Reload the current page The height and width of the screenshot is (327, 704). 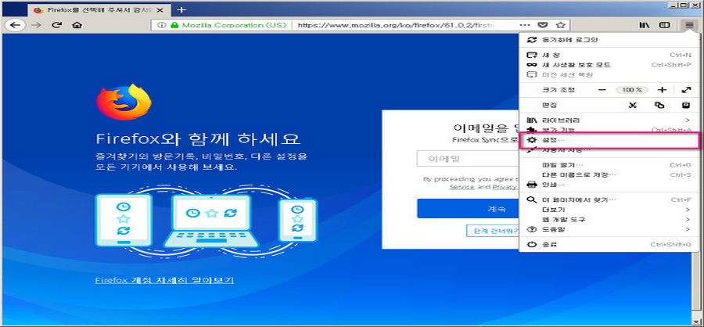[x=56, y=25]
